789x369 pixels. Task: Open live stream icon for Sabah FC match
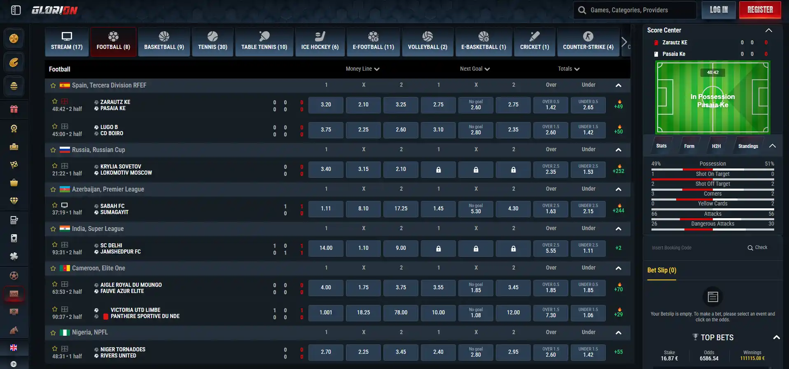[x=65, y=205]
